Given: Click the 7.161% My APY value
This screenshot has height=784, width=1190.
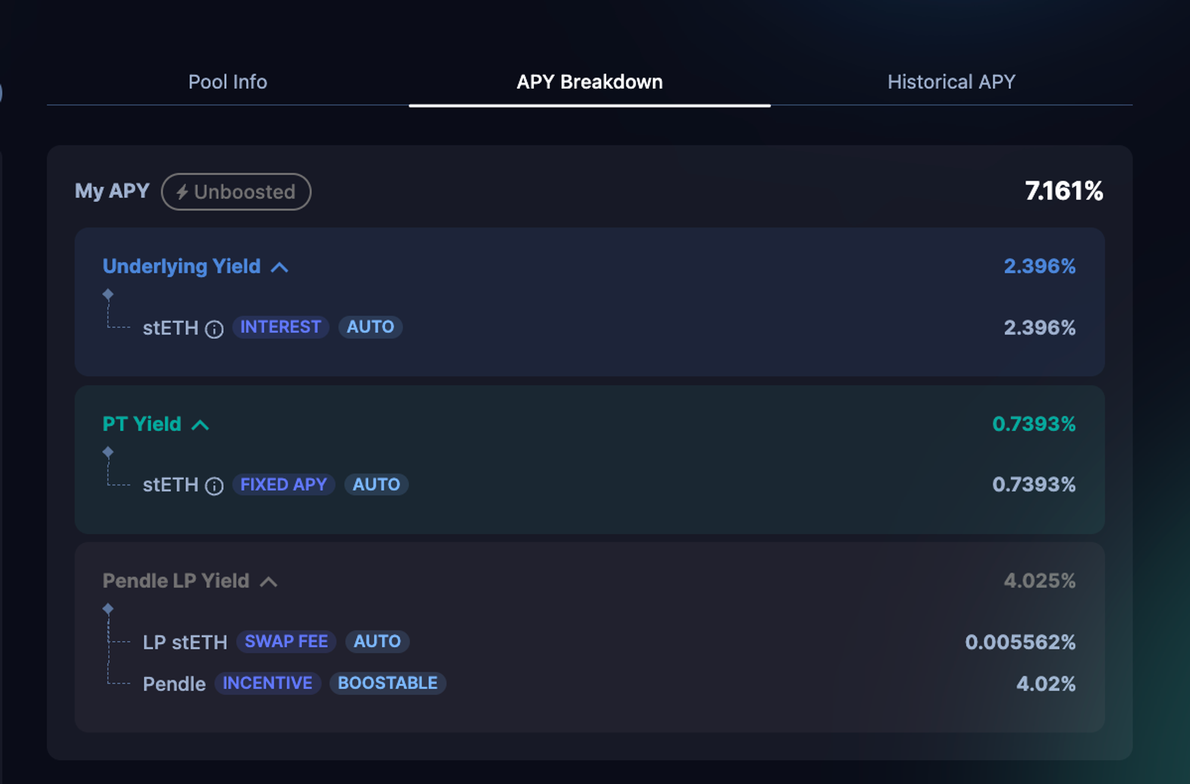Looking at the screenshot, I should [x=1063, y=191].
